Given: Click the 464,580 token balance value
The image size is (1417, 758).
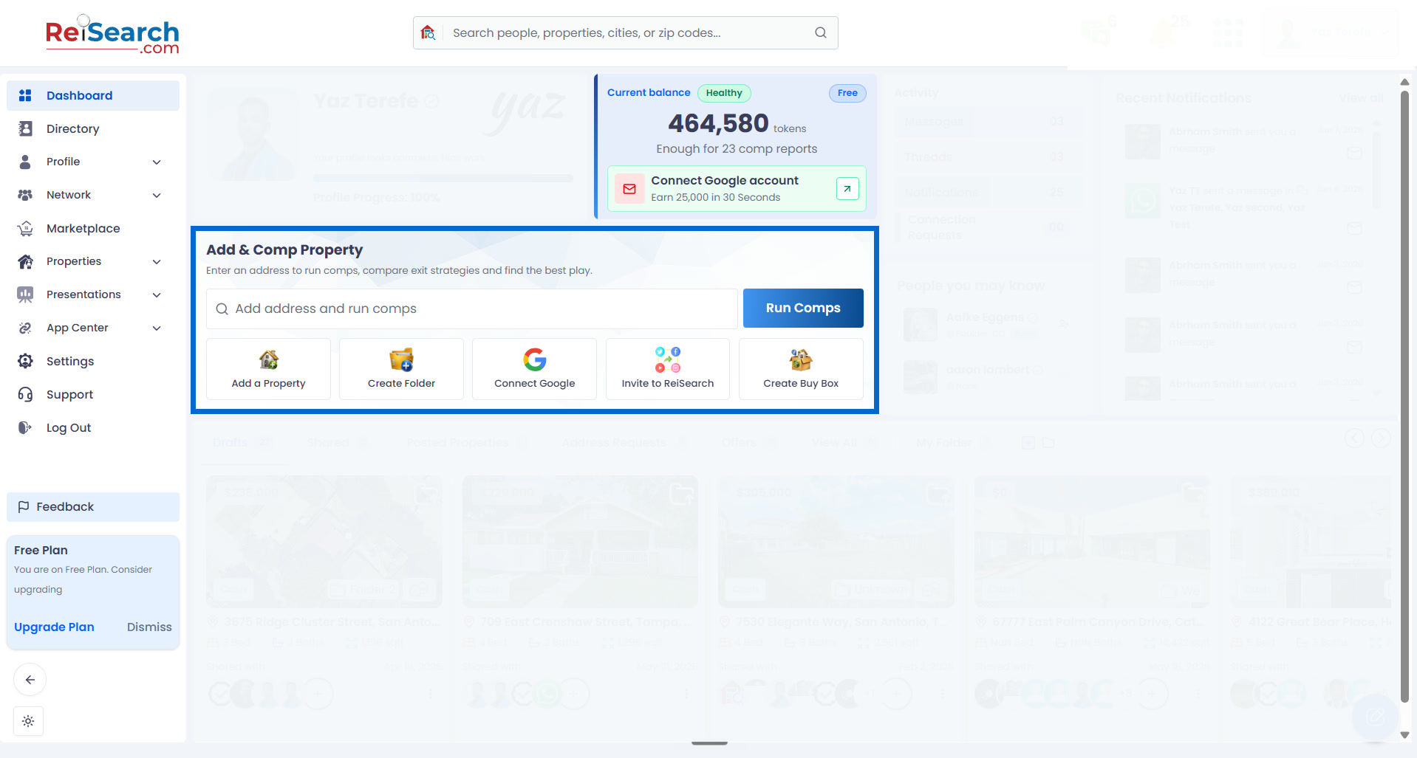Looking at the screenshot, I should pos(718,123).
